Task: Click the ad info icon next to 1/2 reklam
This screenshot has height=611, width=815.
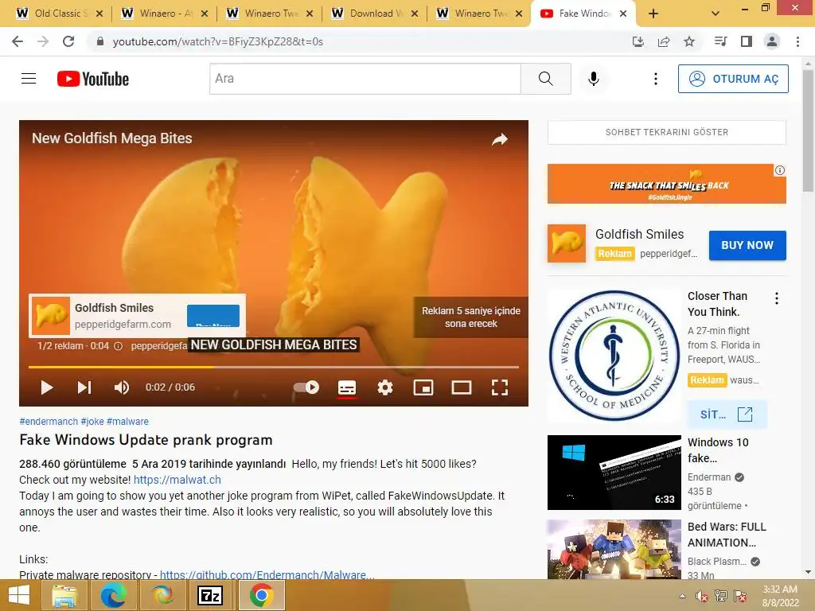Action: coord(119,346)
